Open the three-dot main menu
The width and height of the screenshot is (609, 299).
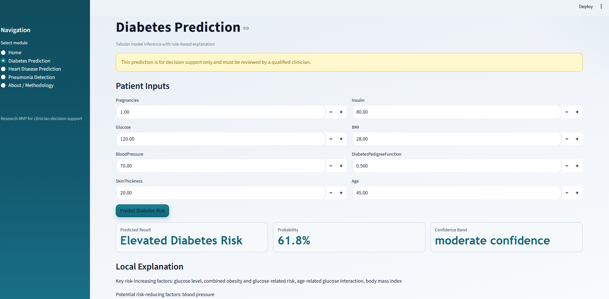pos(601,6)
